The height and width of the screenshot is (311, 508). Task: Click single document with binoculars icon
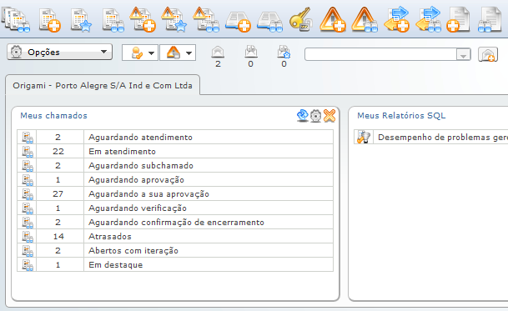point(113,20)
